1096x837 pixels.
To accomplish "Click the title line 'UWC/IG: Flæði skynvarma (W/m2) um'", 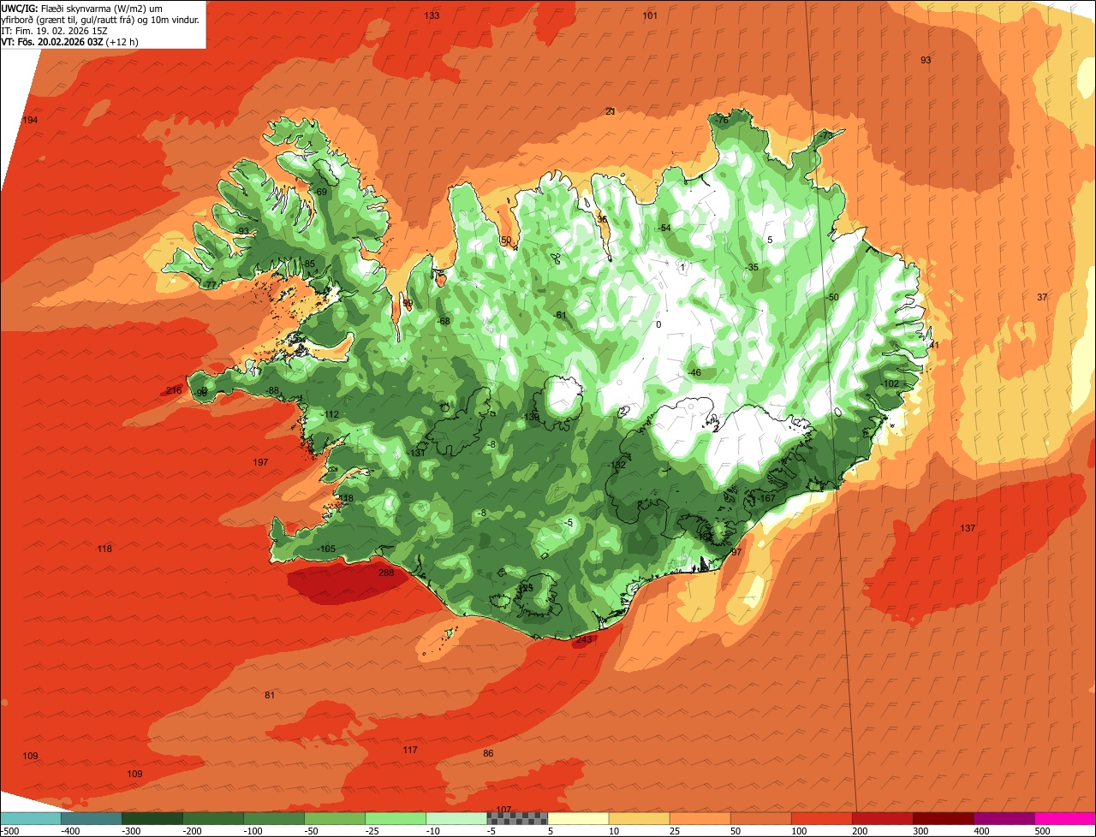I will pyautogui.click(x=82, y=8).
